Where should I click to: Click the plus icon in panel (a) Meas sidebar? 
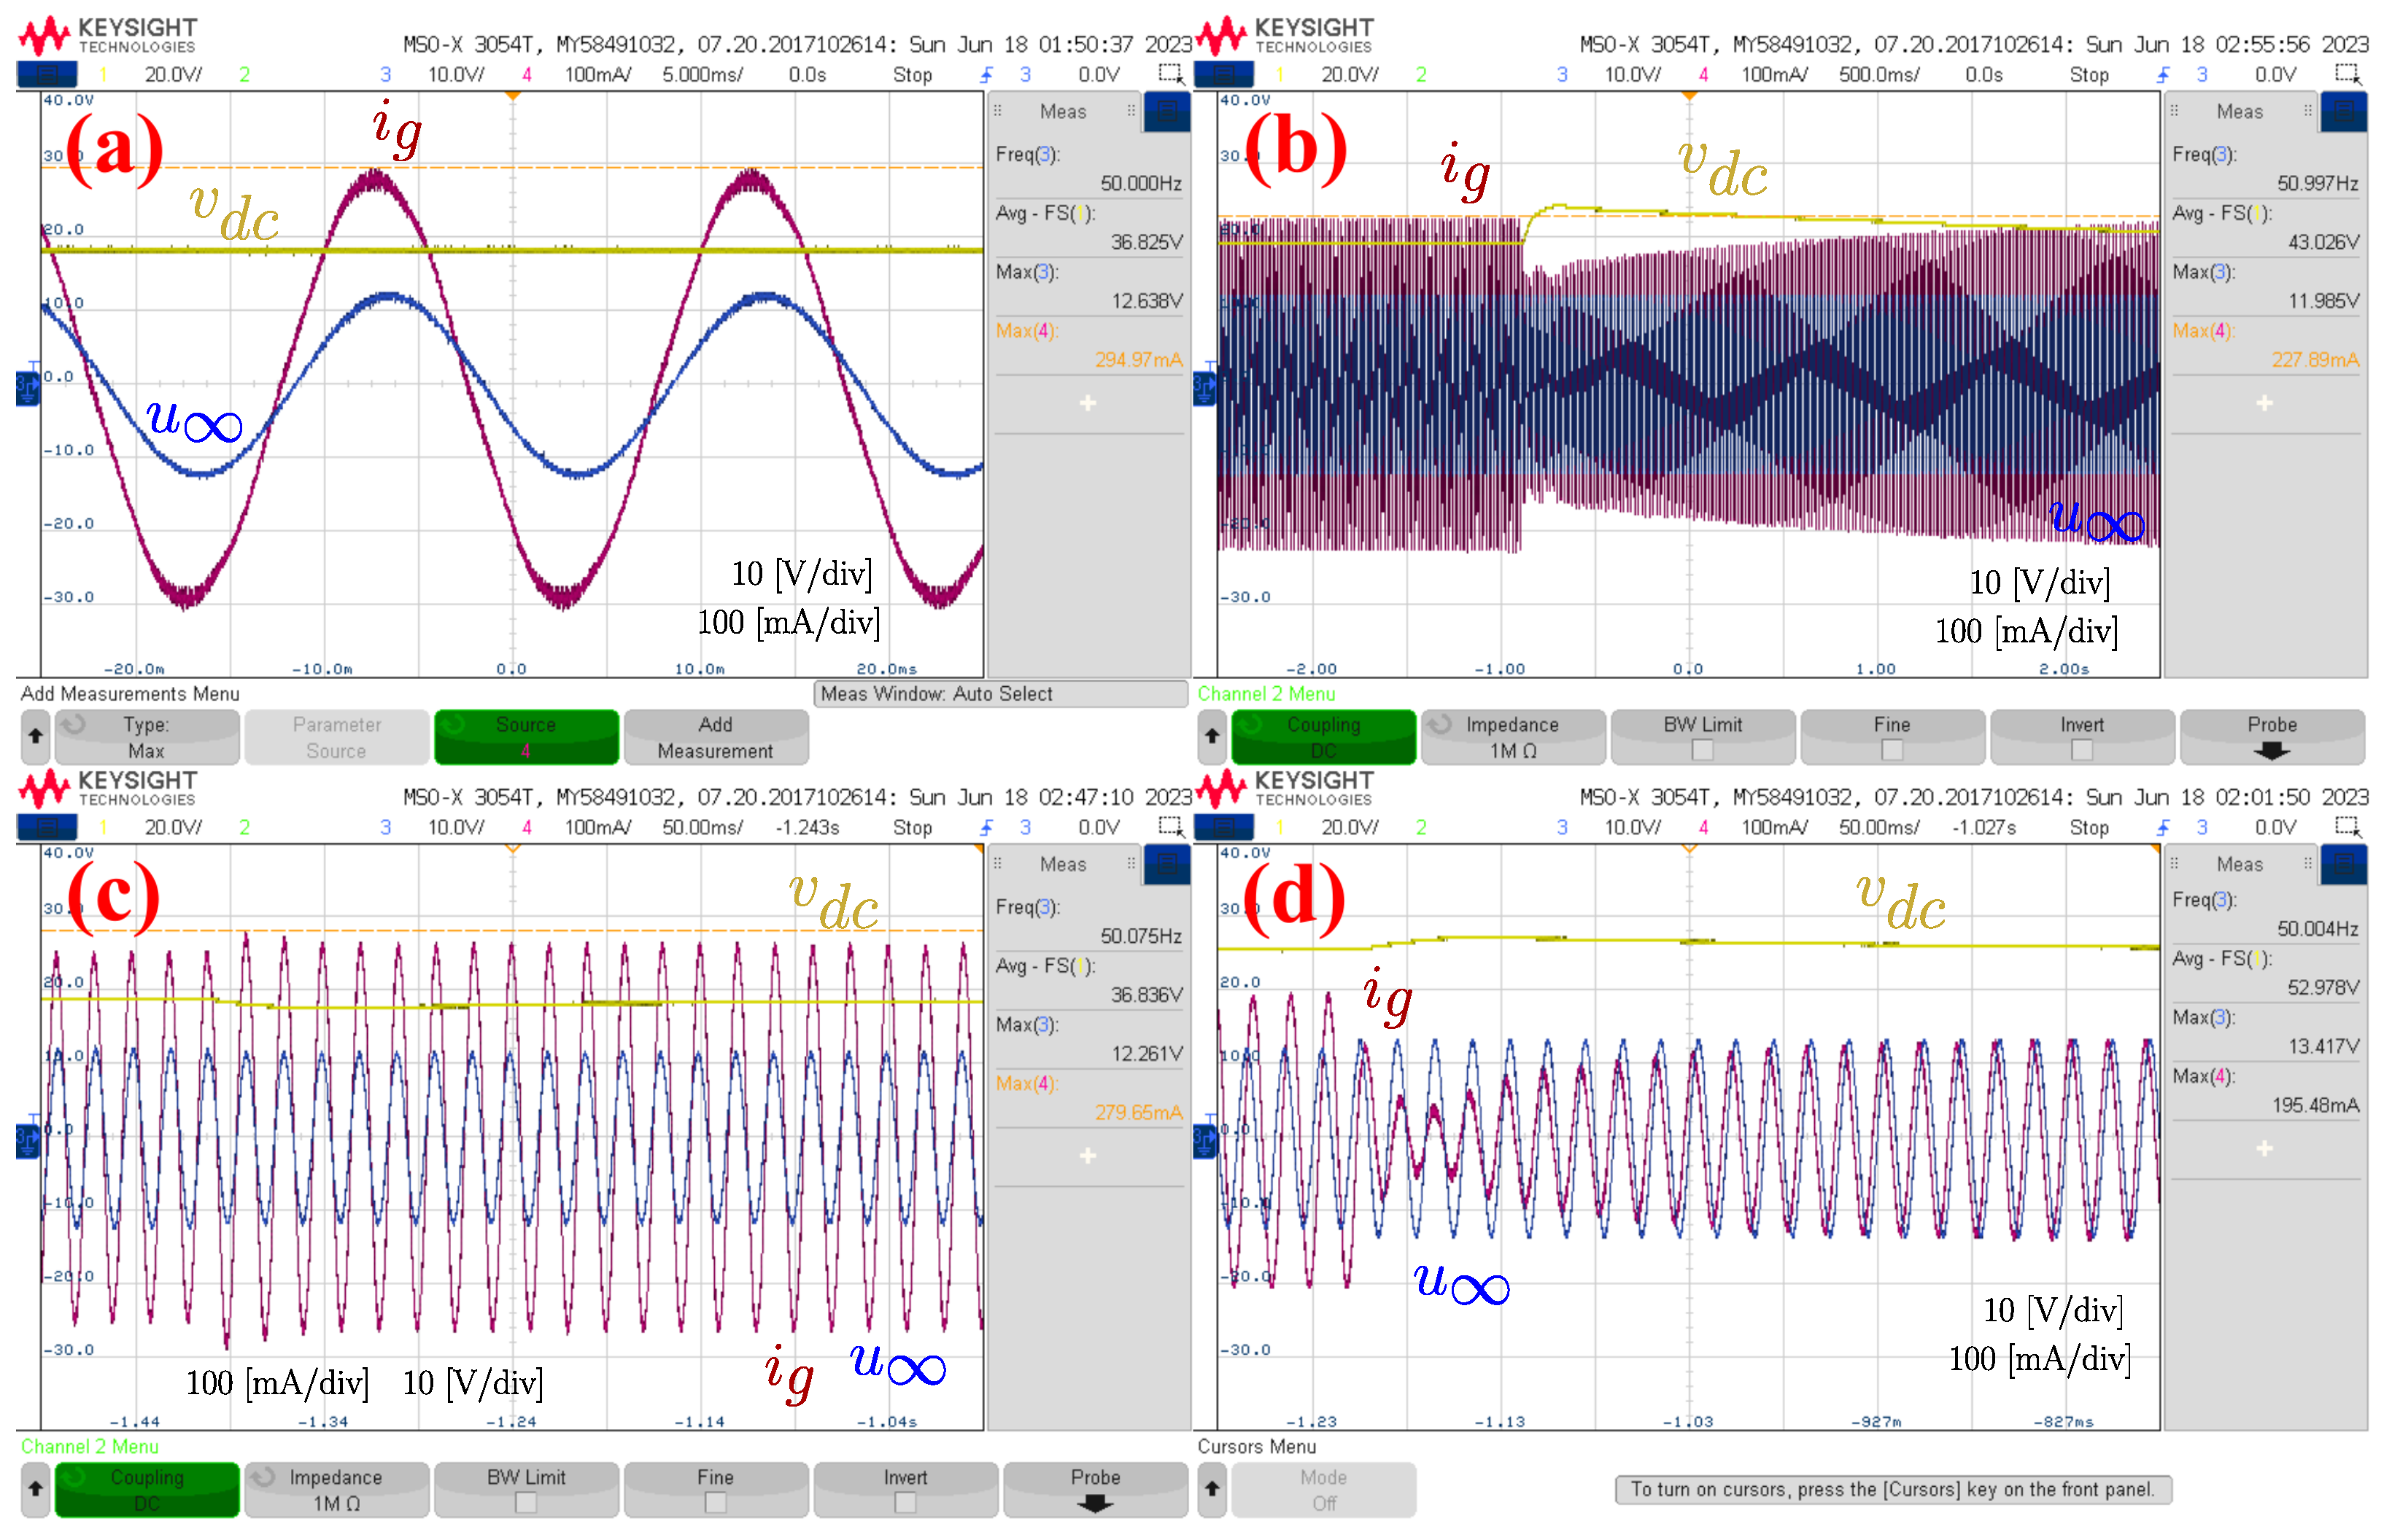point(1088,403)
